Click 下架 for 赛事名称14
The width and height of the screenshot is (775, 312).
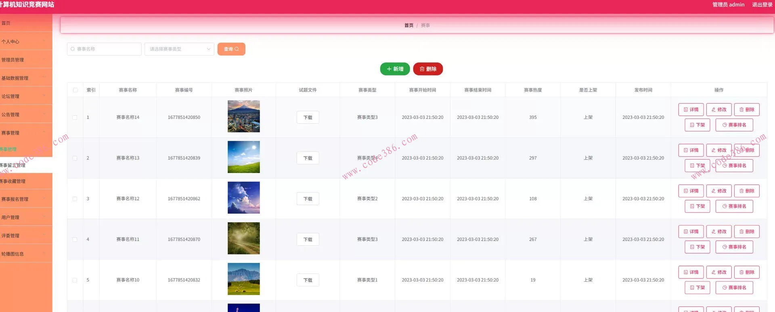click(x=697, y=125)
